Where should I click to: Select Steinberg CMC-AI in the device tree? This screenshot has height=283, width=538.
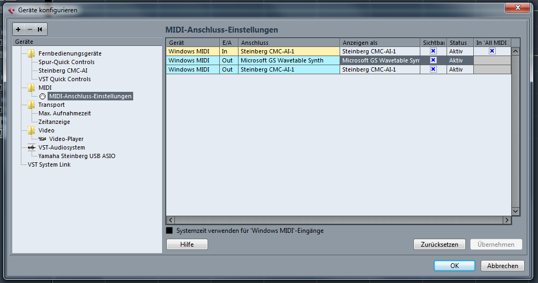[63, 70]
